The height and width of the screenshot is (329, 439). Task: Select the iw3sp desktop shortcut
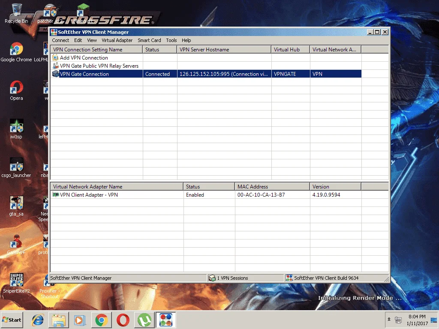pos(16,129)
